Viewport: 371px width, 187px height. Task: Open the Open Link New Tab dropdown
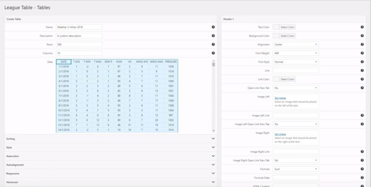(296, 88)
